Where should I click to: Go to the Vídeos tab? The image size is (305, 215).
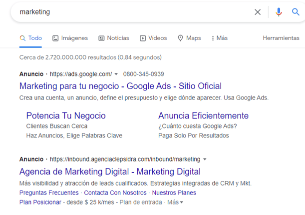click(153, 38)
